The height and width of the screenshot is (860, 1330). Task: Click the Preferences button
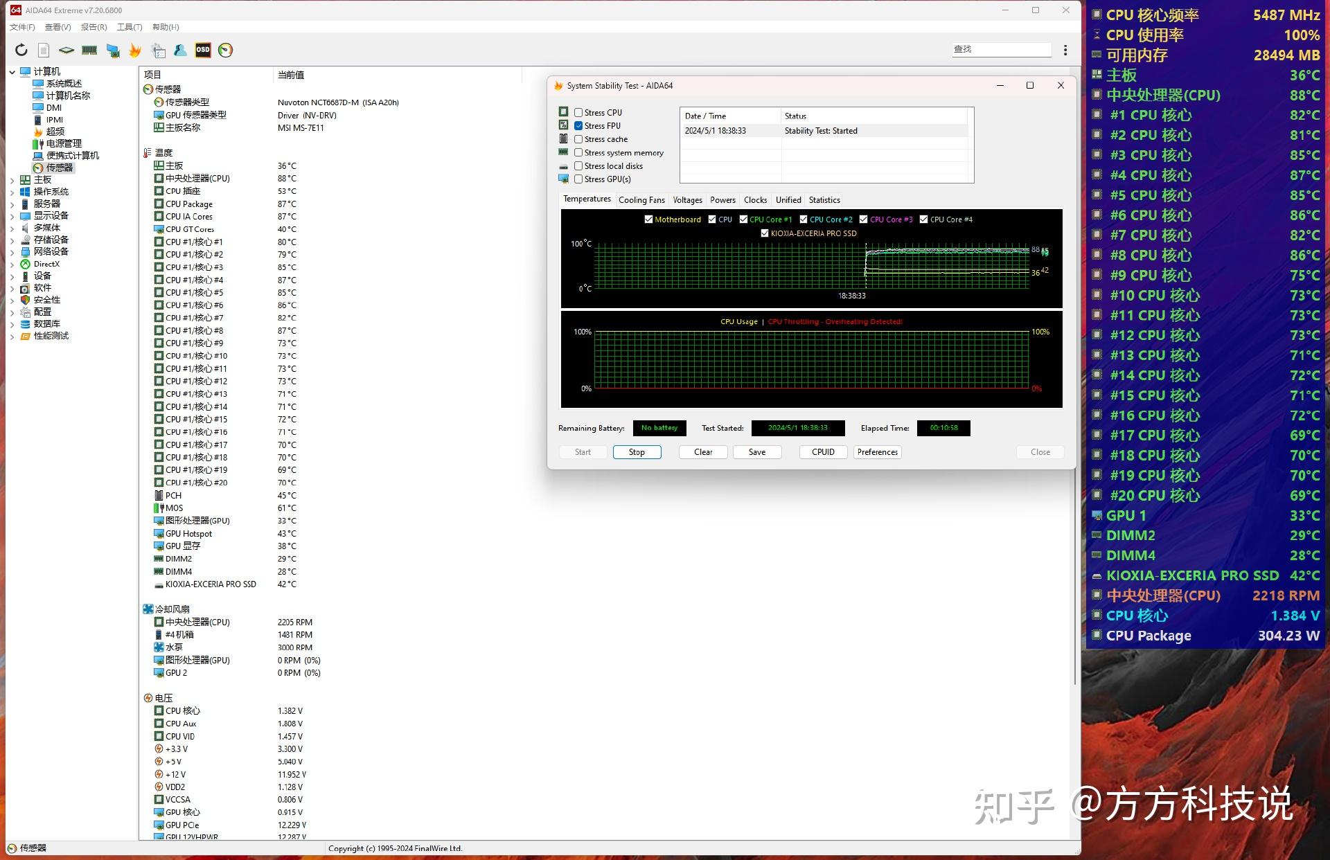tap(877, 452)
